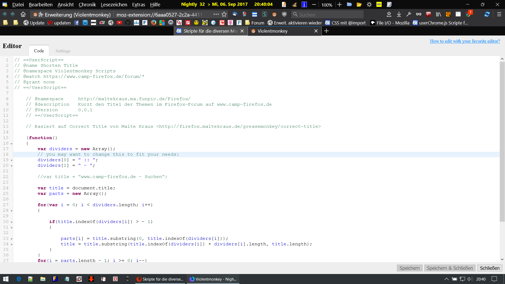Open 'How to edit with your favorite editor?' link

pyautogui.click(x=465, y=41)
